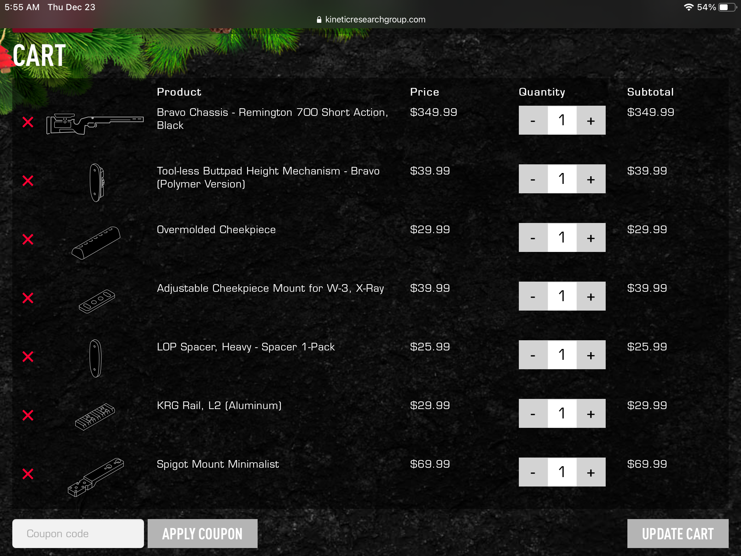Focus Spigot Mount Minimalist quantity field
Image resolution: width=741 pixels, height=556 pixels.
pos(562,472)
